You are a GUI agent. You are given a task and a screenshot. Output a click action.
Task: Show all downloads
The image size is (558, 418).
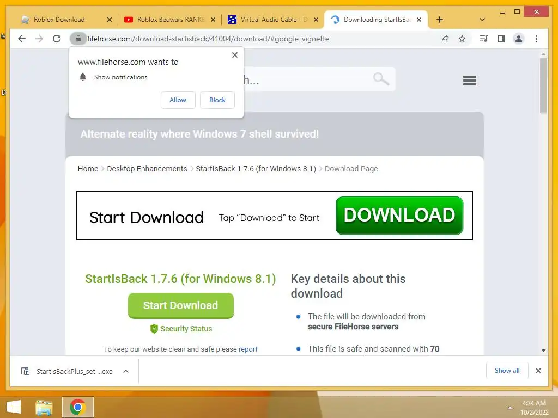(507, 371)
